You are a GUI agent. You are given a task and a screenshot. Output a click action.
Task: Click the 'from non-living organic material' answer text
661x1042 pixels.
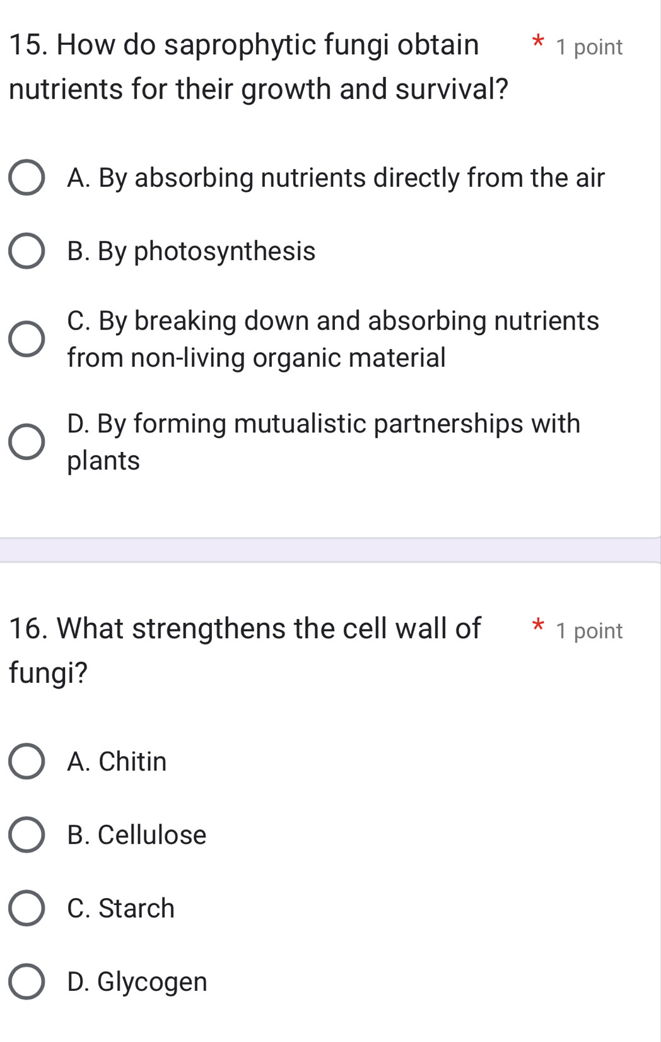[x=256, y=358]
